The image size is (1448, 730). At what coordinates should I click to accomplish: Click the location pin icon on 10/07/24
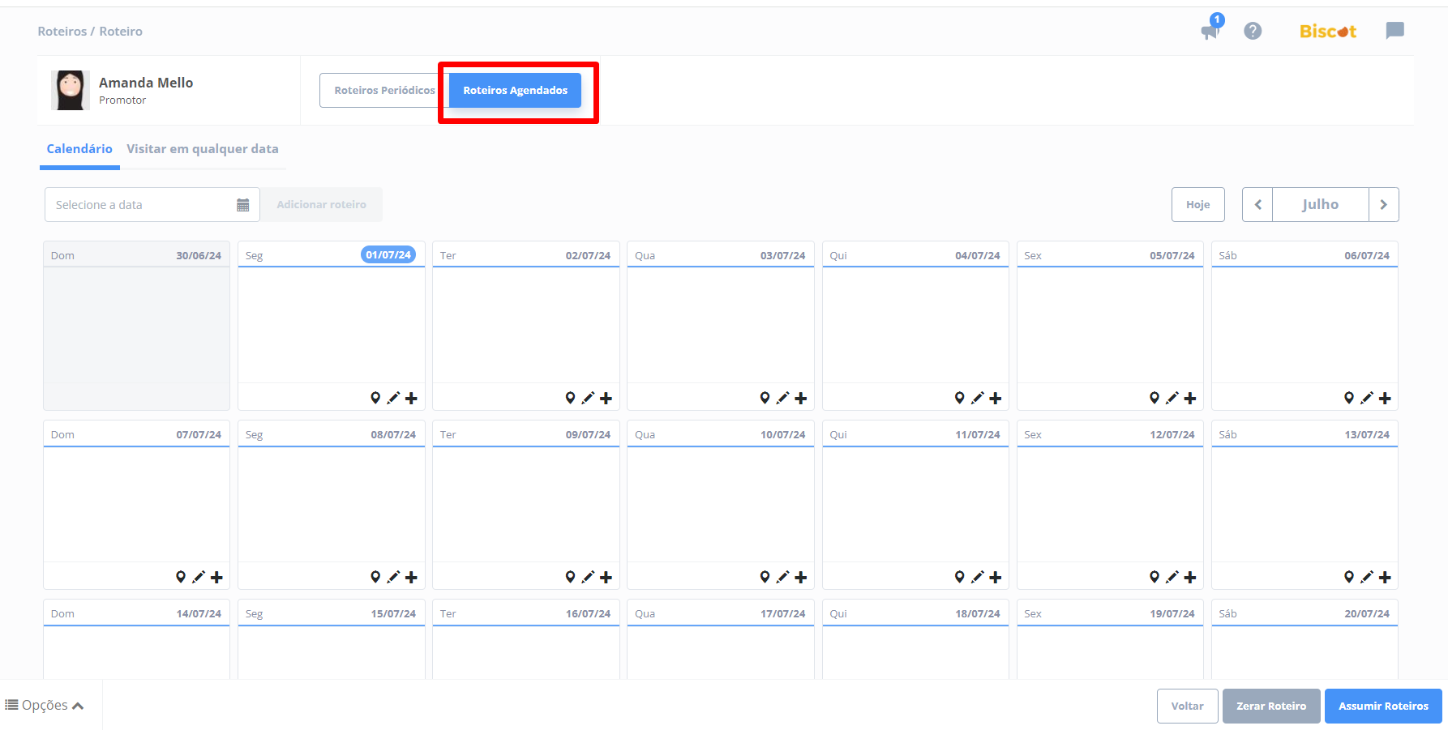pos(765,577)
